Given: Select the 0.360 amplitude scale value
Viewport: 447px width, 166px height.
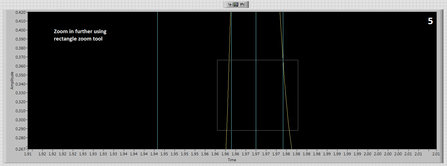Looking at the screenshot, I should [x=20, y=66].
